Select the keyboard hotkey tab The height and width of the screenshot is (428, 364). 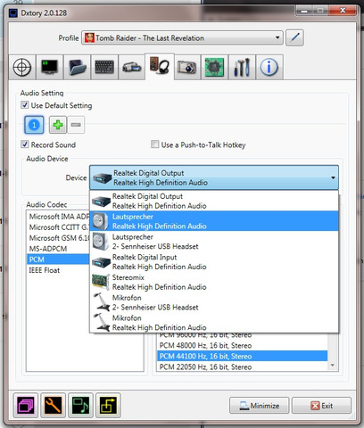coord(104,67)
